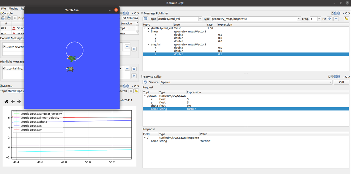This screenshot has width=351, height=174.
Task: Open help for the MatPlot panel
Action: [128, 86]
